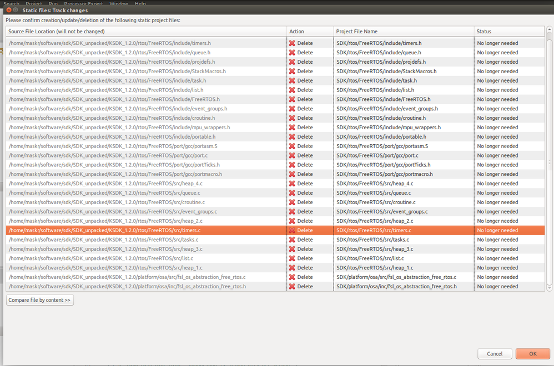Click the Delete icon for include/event_groups.h
Screen dimensions: 554x366
(292, 109)
